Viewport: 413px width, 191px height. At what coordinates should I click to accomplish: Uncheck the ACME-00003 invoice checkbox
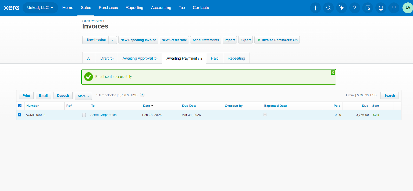(19, 115)
